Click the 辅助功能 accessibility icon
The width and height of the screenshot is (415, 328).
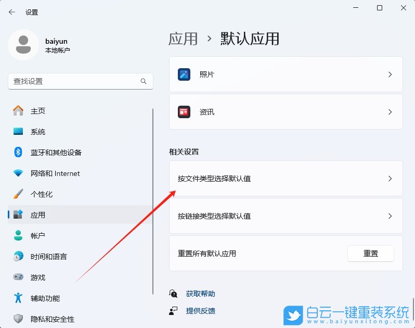18,298
